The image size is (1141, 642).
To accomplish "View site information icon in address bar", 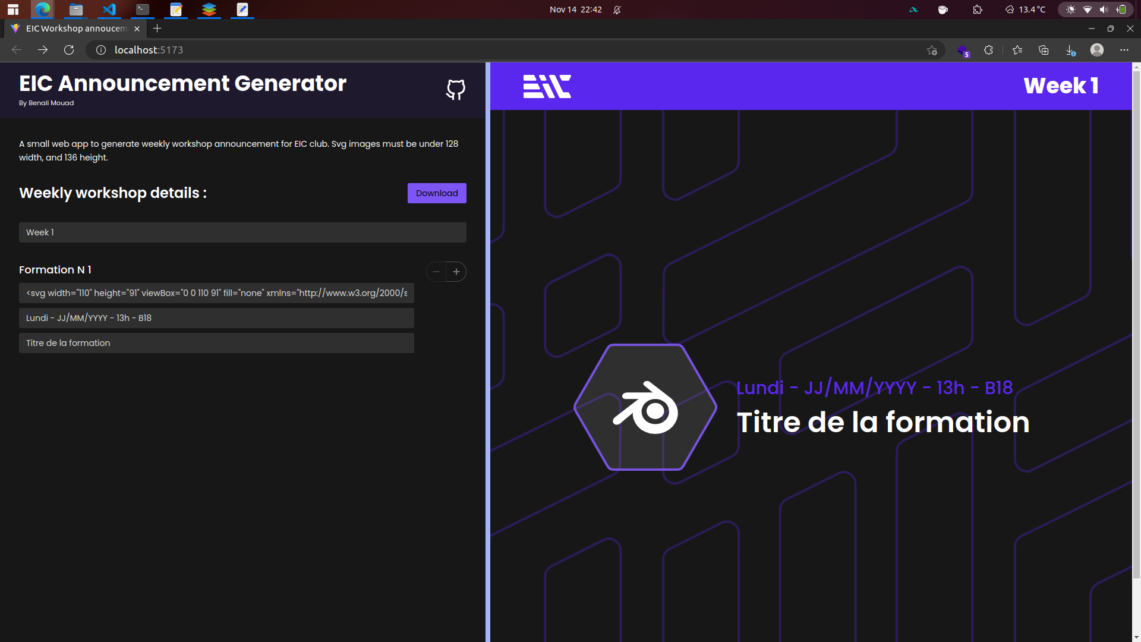I will coord(101,50).
